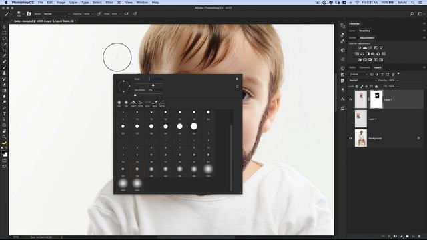The image size is (427, 240).
Task: Click the Hardness slider handle
Action: (x=135, y=95)
